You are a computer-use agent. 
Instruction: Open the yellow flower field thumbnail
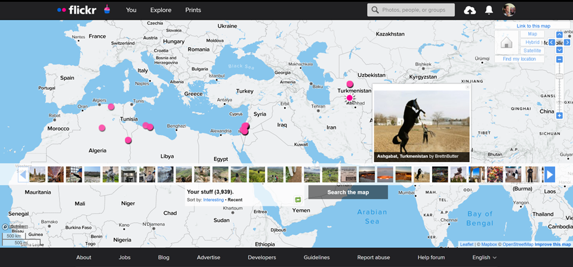(257, 175)
